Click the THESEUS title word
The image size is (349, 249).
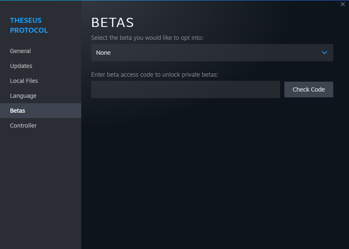[x=26, y=20]
